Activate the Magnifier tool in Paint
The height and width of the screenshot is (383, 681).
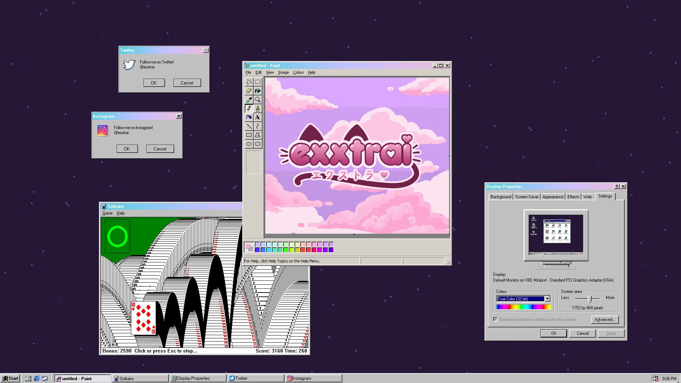pyautogui.click(x=258, y=100)
